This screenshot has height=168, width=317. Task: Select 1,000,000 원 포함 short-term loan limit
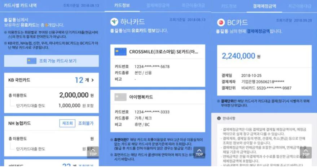click(76, 106)
